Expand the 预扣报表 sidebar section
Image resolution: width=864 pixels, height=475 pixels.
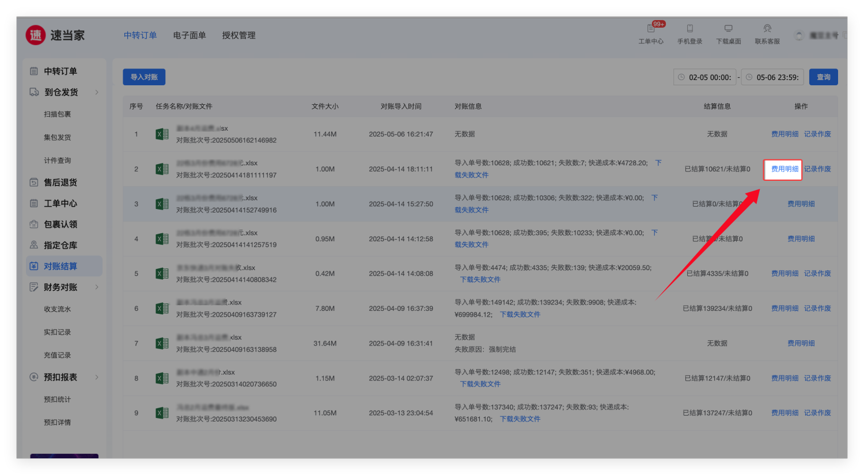click(96, 377)
